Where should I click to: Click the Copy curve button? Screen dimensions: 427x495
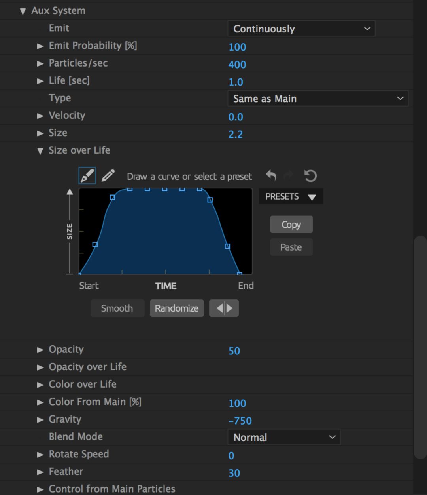click(x=291, y=225)
